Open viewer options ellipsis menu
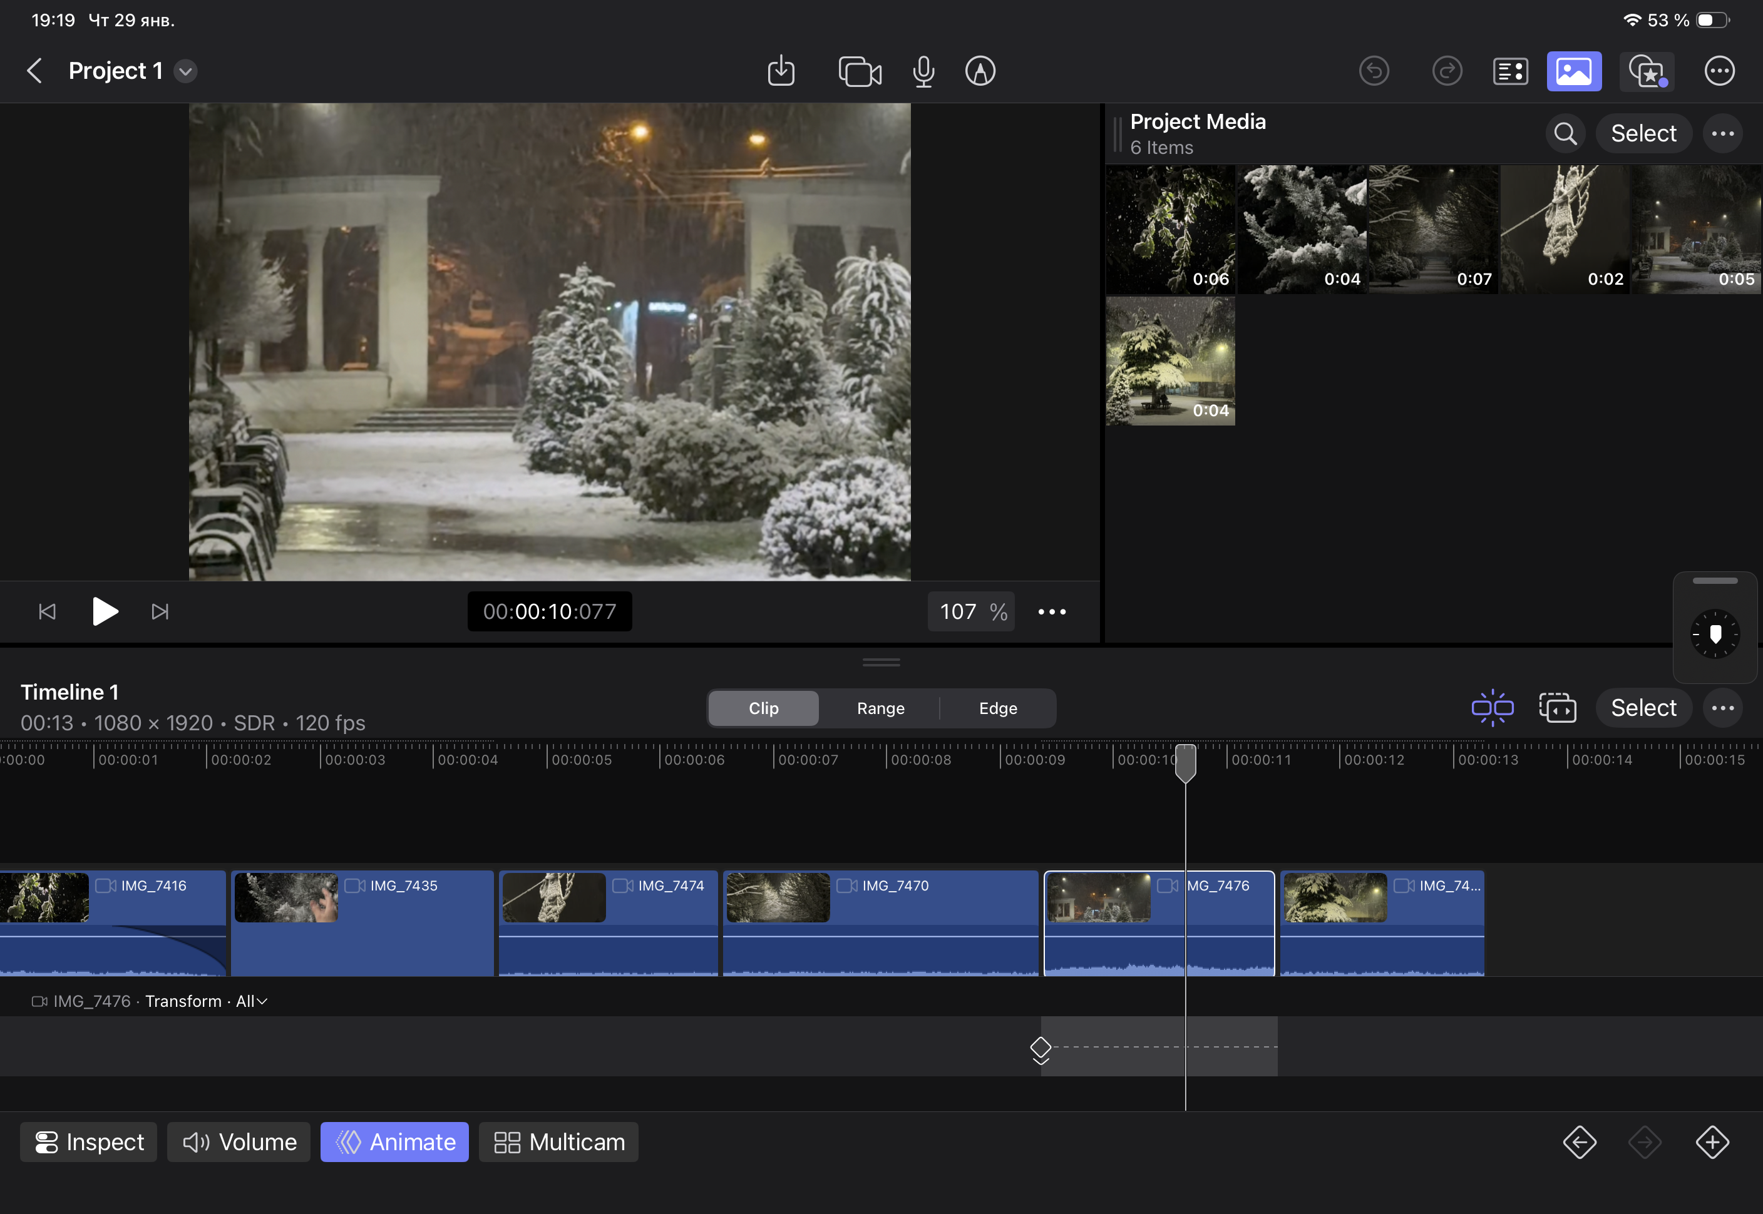 click(x=1052, y=611)
